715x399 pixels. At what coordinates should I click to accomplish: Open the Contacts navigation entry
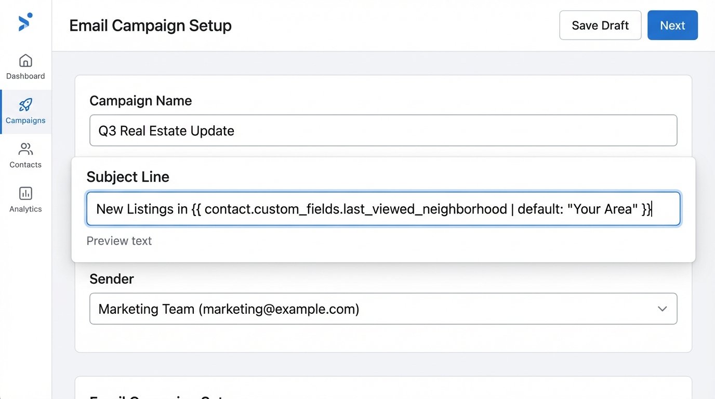(x=25, y=156)
